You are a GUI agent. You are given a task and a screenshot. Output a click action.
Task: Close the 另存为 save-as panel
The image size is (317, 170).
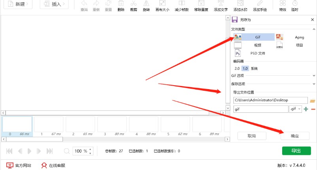click(x=312, y=20)
